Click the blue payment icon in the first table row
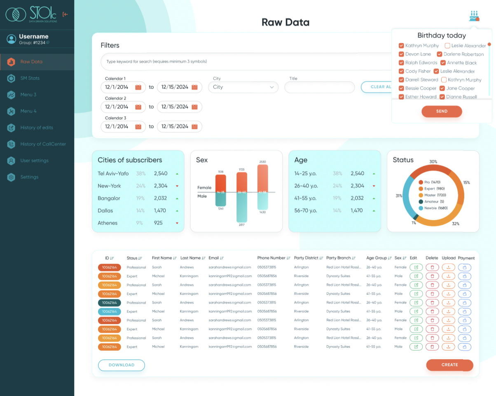 465,267
